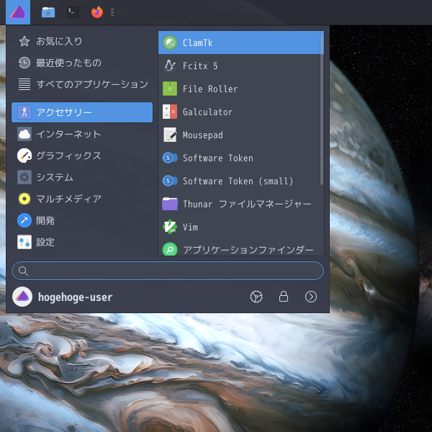Launch Vim editor
The width and height of the screenshot is (432, 432).
pos(240,227)
